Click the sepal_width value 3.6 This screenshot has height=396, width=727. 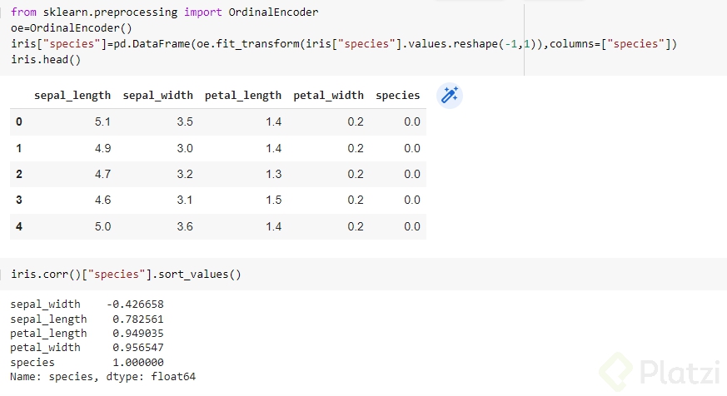(x=185, y=226)
